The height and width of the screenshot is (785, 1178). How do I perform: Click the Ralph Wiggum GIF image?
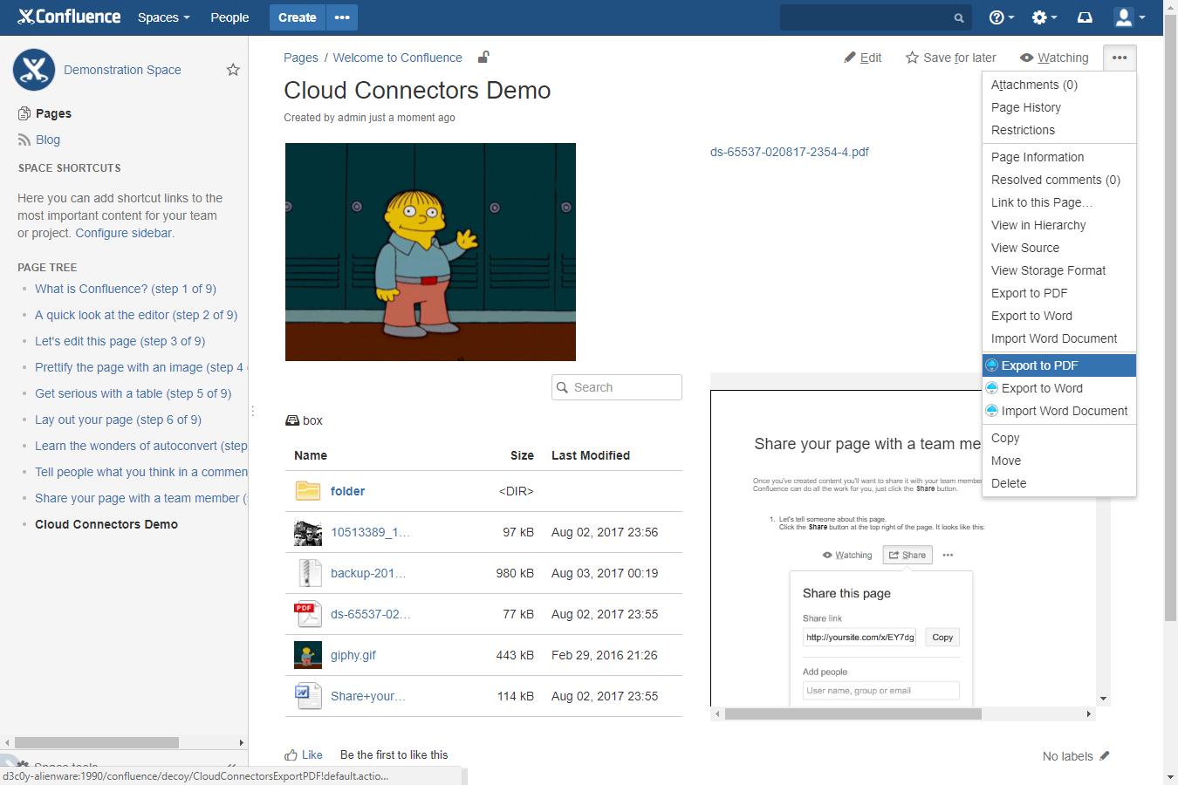(x=430, y=252)
